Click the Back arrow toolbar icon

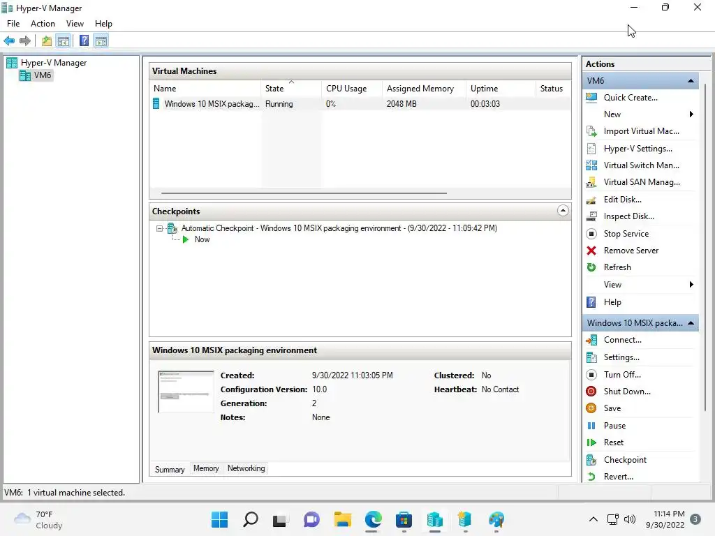click(x=9, y=41)
